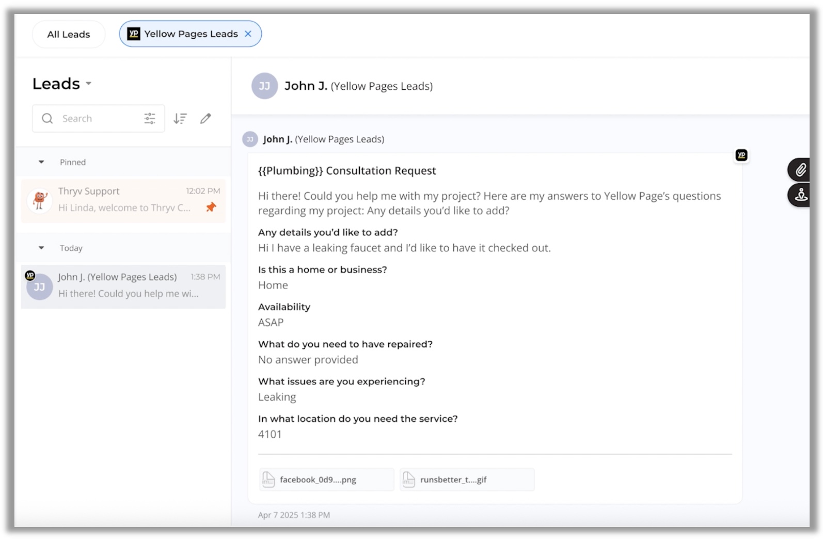Click the Yellow Pages badge on message card

tap(741, 155)
